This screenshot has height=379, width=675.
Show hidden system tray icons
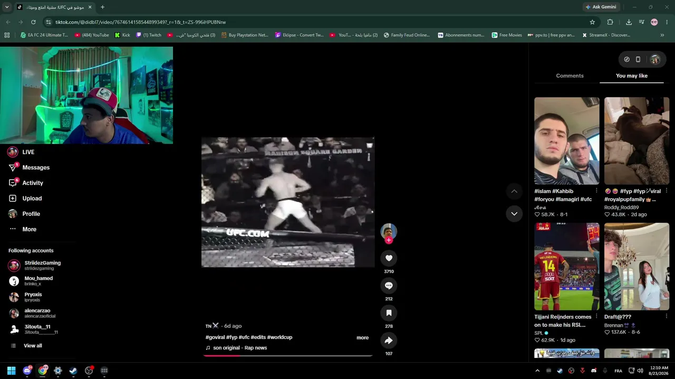[537, 371]
